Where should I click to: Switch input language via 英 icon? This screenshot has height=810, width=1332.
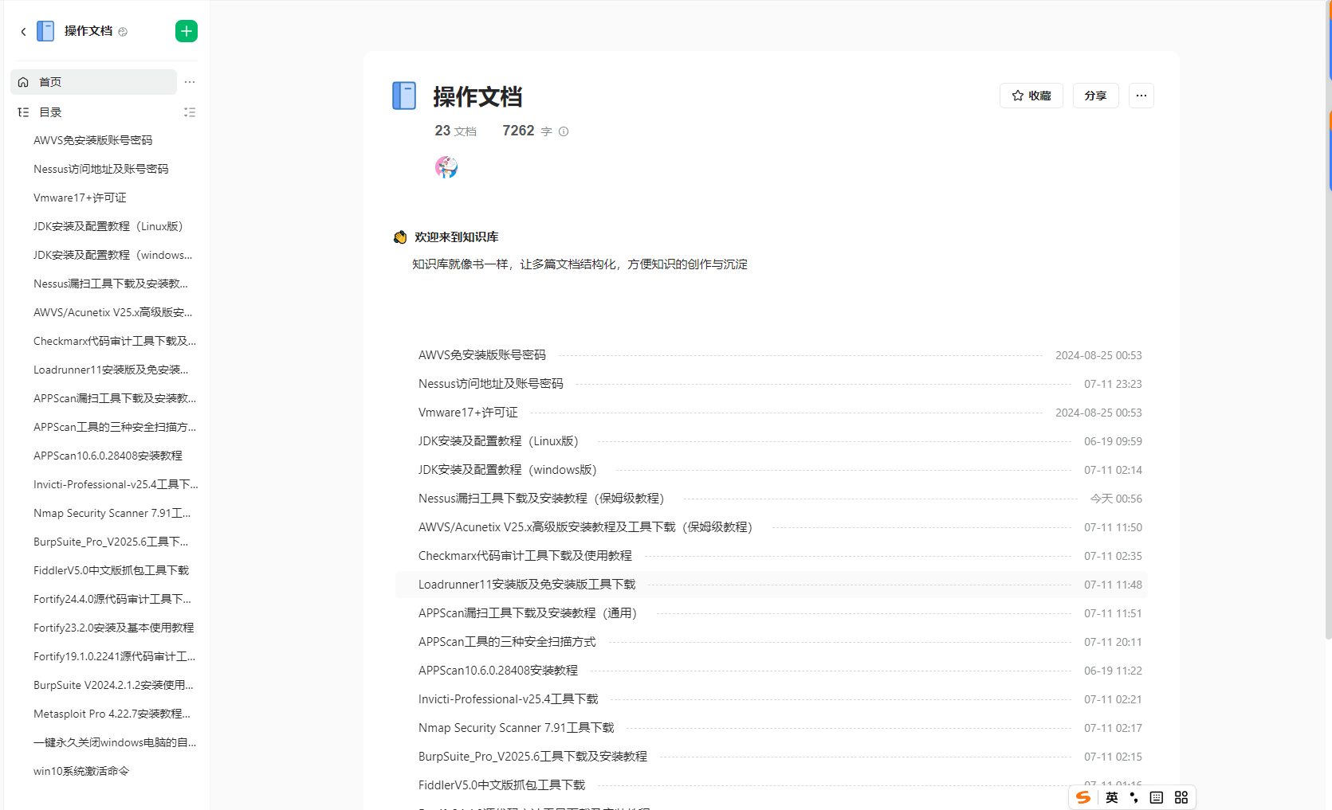tap(1112, 797)
